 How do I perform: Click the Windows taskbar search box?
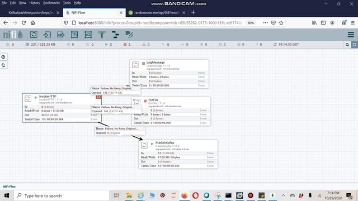[62, 195]
